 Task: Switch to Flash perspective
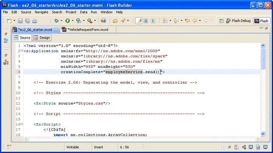(x=261, y=21)
